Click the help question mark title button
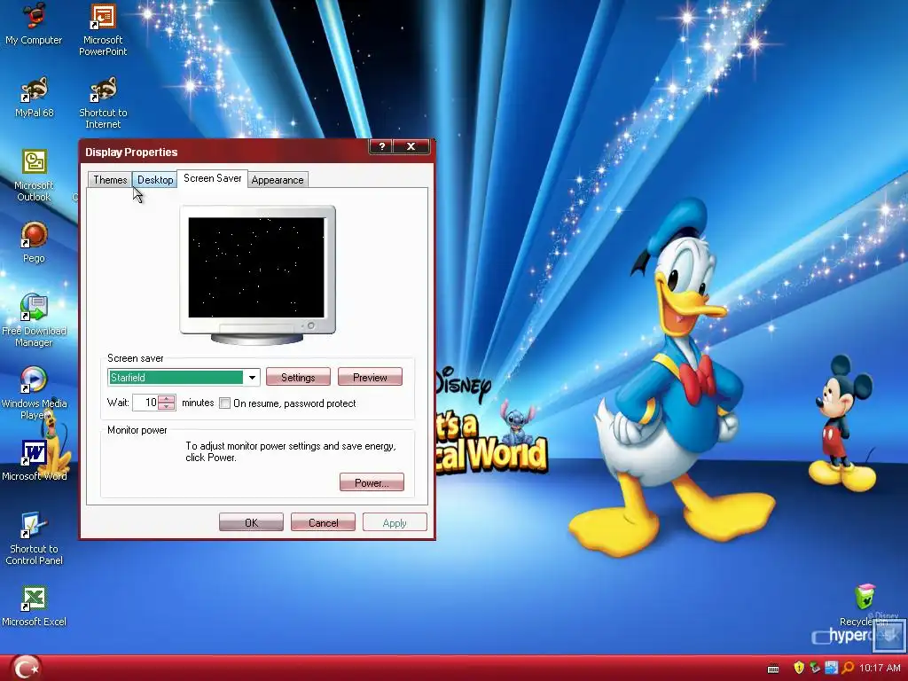The height and width of the screenshot is (681, 908). tap(381, 146)
